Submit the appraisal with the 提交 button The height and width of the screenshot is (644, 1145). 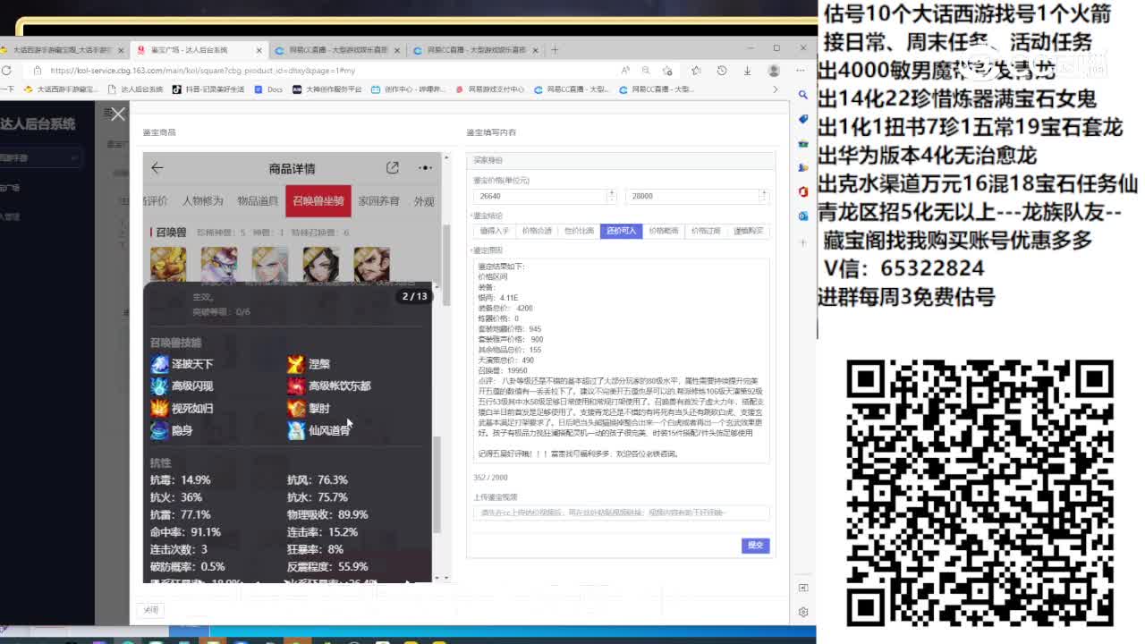pos(756,546)
